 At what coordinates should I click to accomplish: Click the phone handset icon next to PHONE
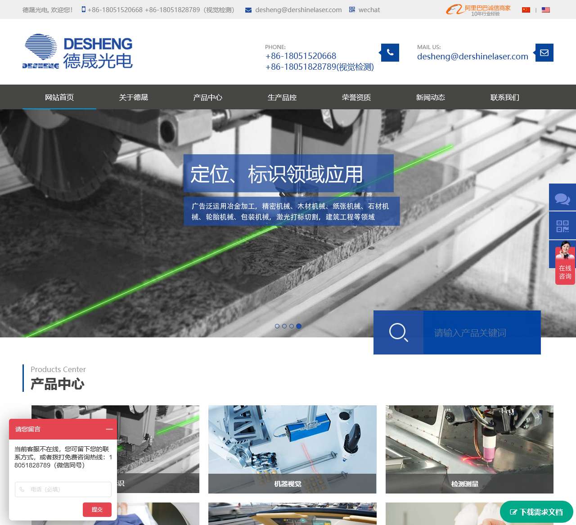[389, 52]
